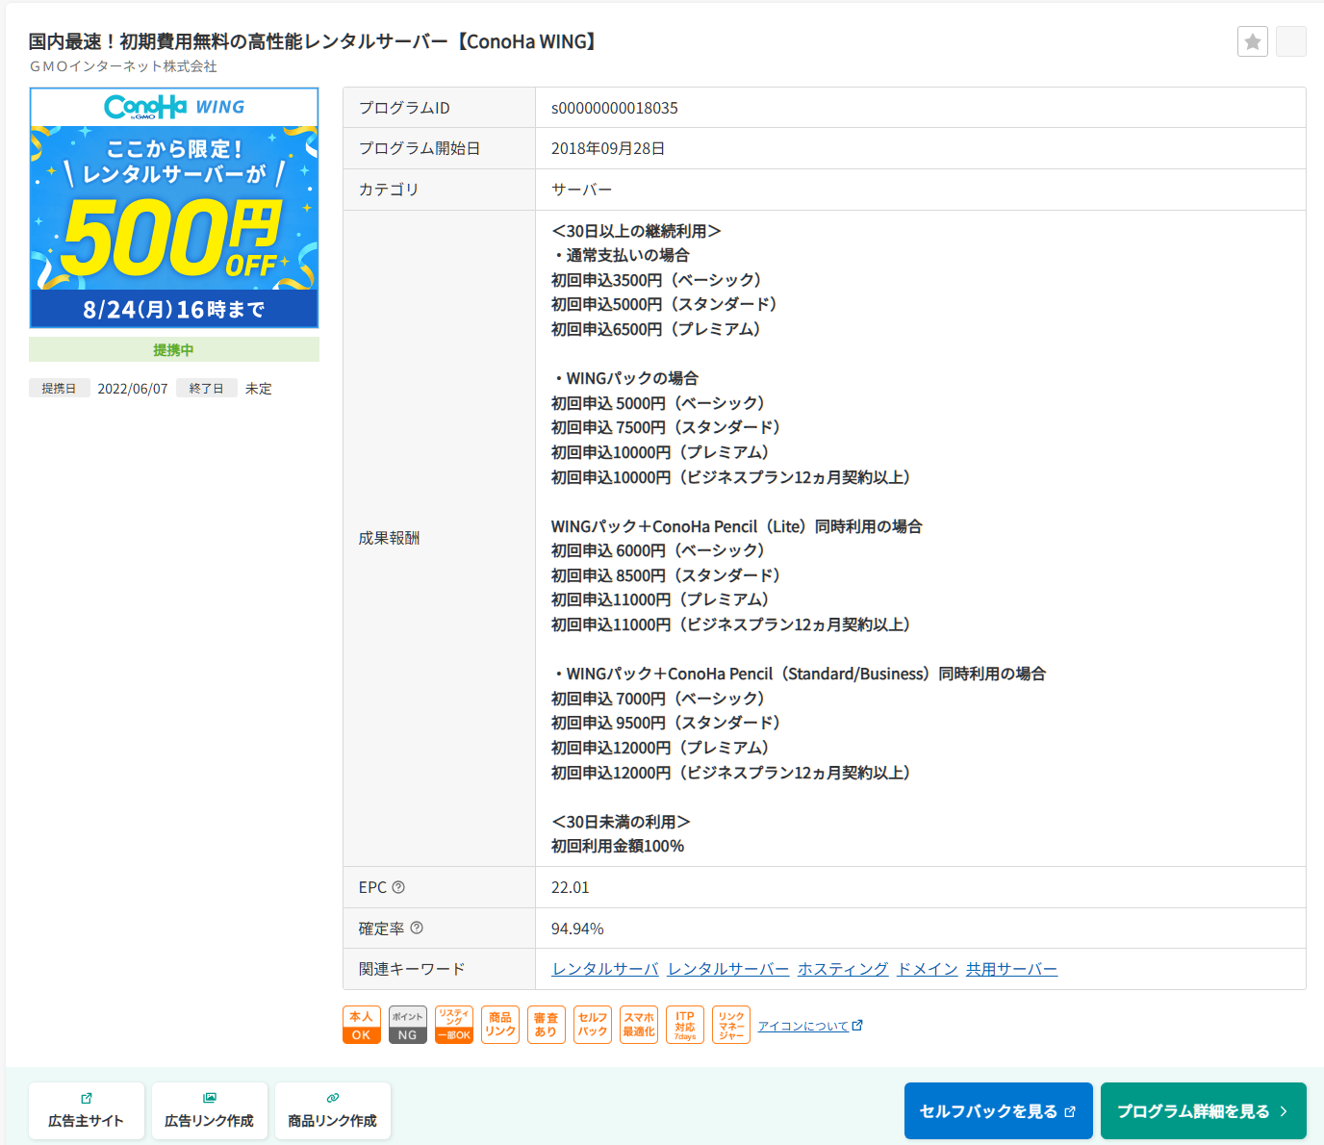Click the ConoHa WING 500円OFF banner image

[174, 208]
